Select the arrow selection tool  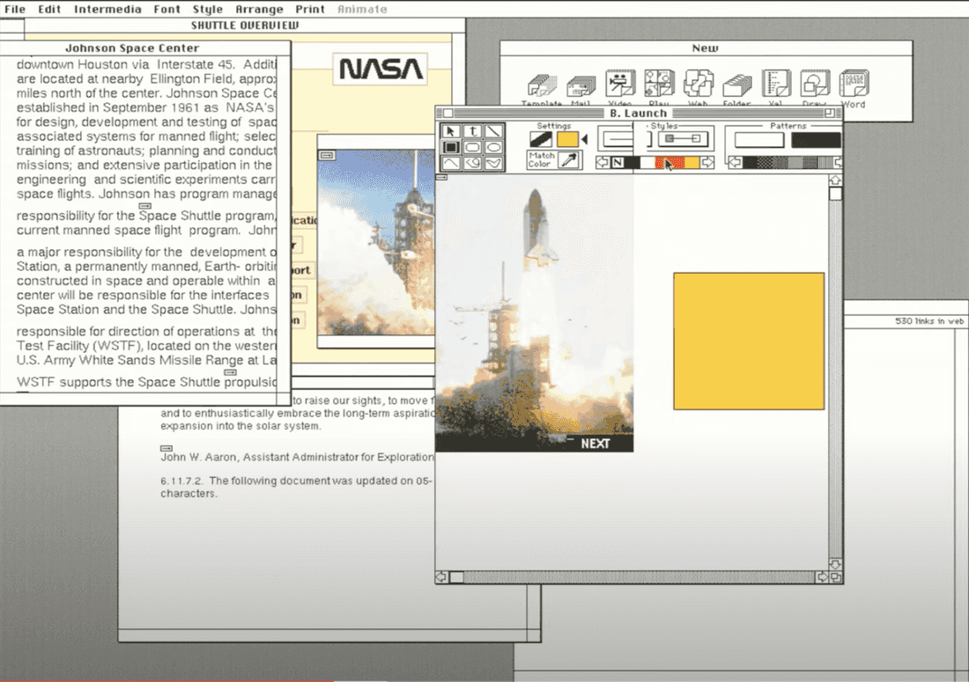pyautogui.click(x=450, y=130)
